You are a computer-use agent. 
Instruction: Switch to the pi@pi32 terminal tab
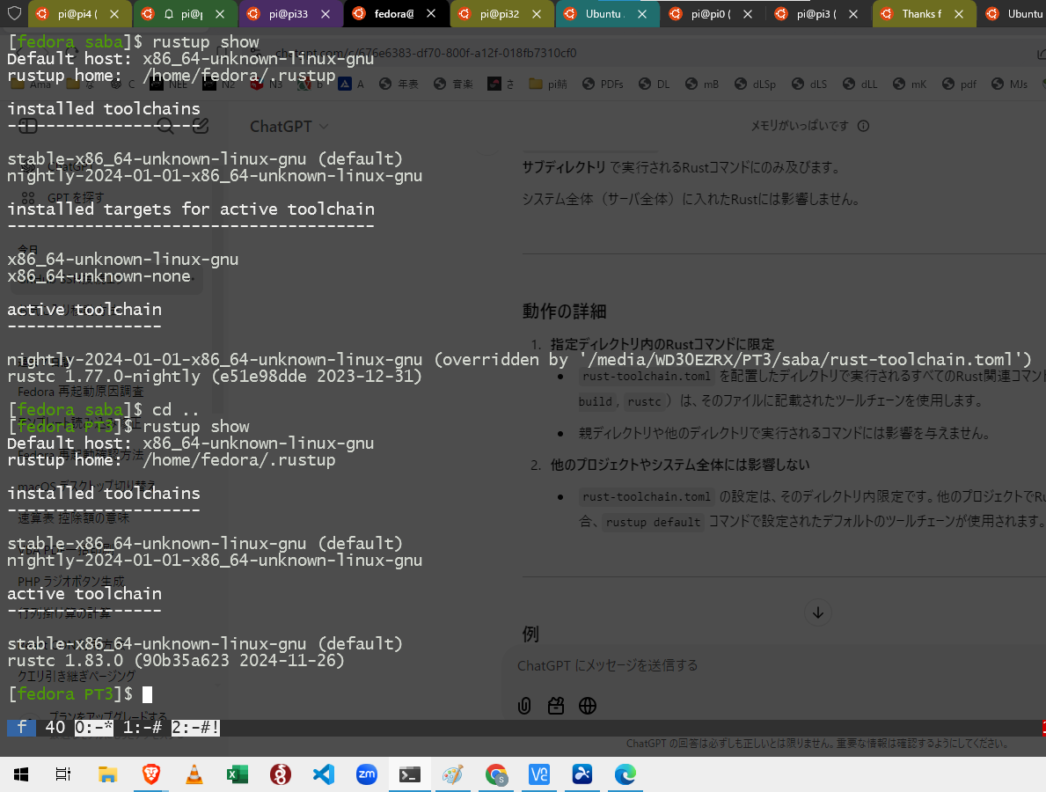click(500, 13)
